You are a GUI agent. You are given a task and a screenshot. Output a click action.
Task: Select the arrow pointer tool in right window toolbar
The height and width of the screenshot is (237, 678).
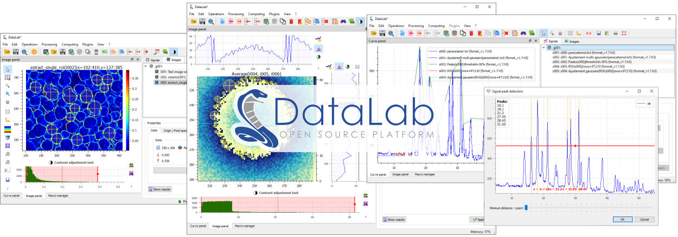(543, 33)
